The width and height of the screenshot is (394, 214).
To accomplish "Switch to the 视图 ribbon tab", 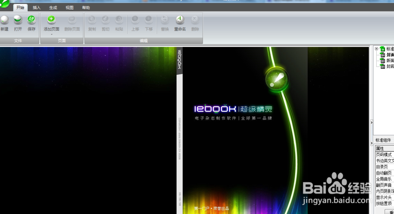I will click(70, 8).
